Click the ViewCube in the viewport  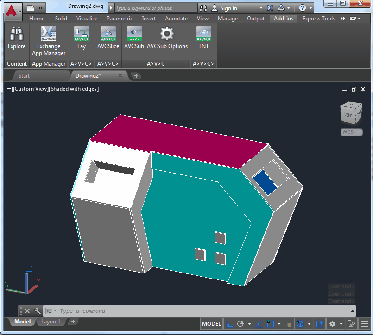point(350,112)
